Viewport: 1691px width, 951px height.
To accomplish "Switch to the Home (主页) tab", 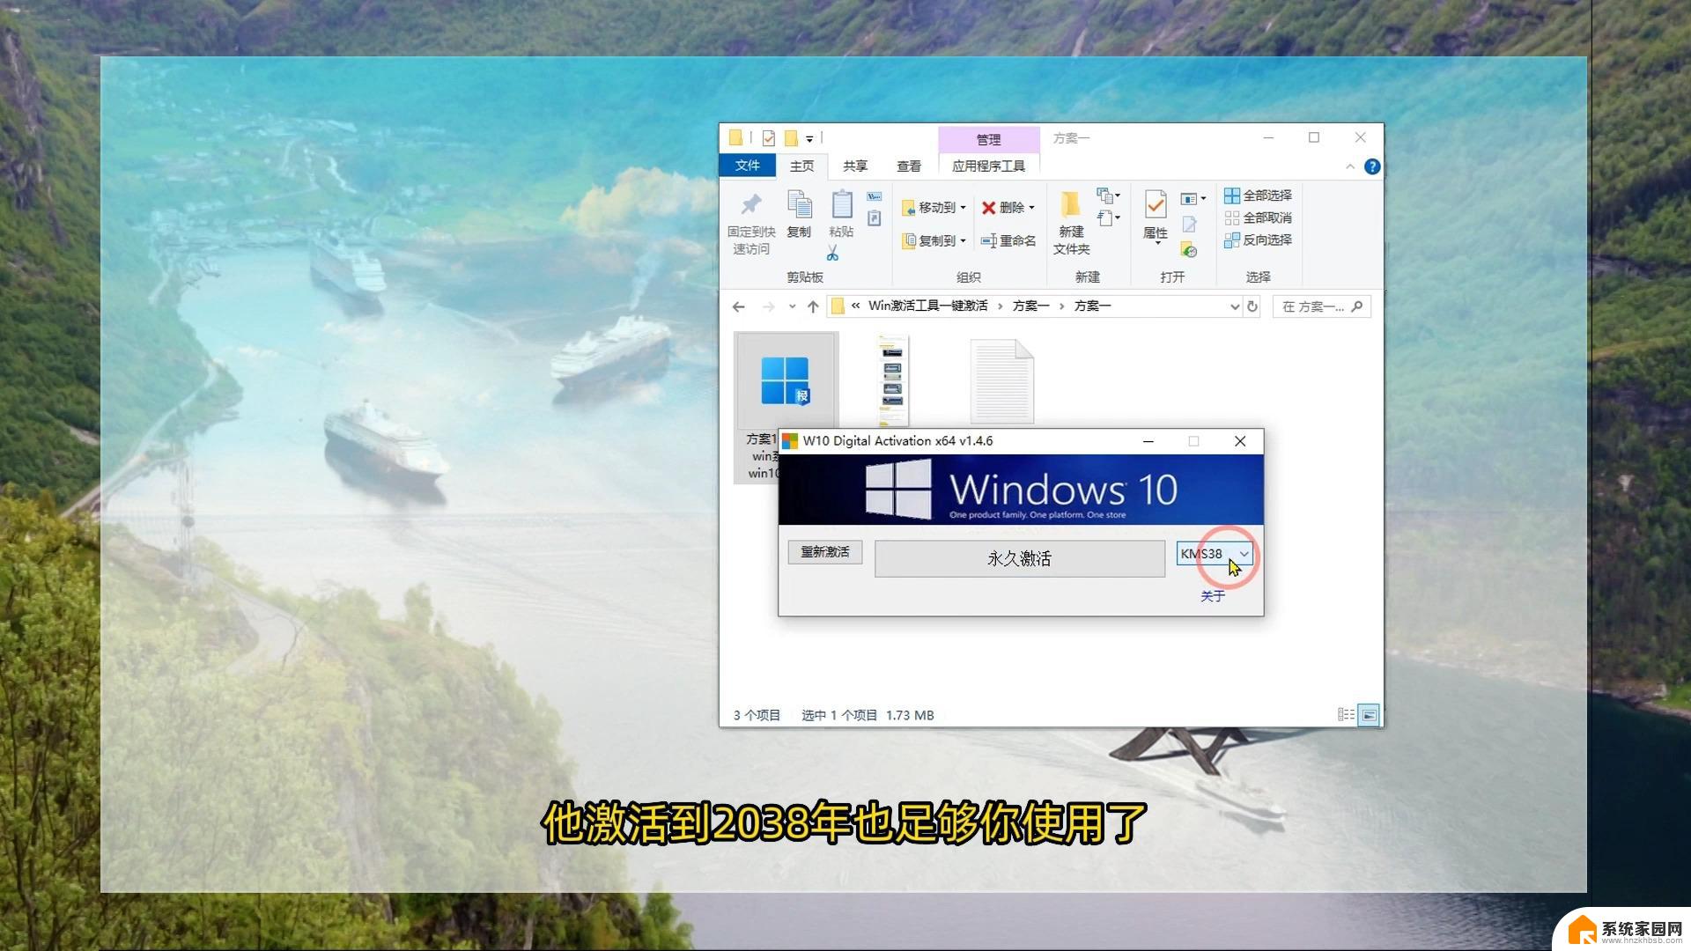I will 801,166.
